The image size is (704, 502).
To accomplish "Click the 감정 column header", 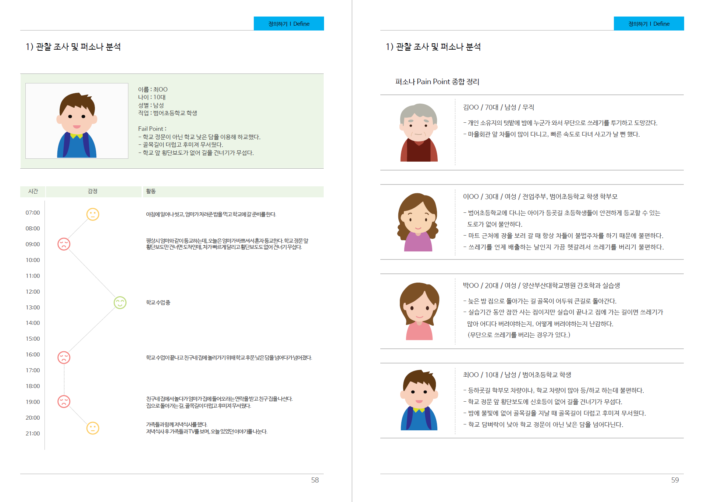I will click(x=93, y=191).
